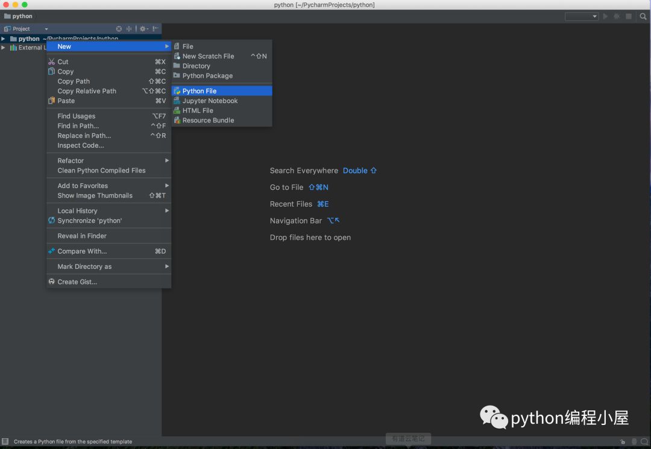
Task: Select Copy Path
Action: (108, 81)
